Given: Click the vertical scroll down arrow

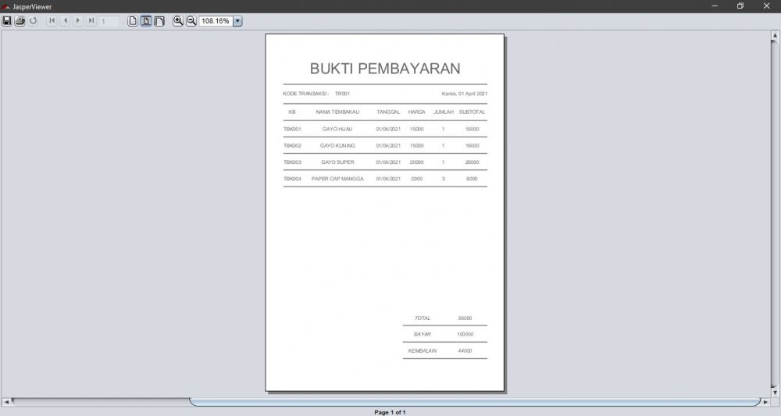Looking at the screenshot, I should pyautogui.click(x=775, y=393).
